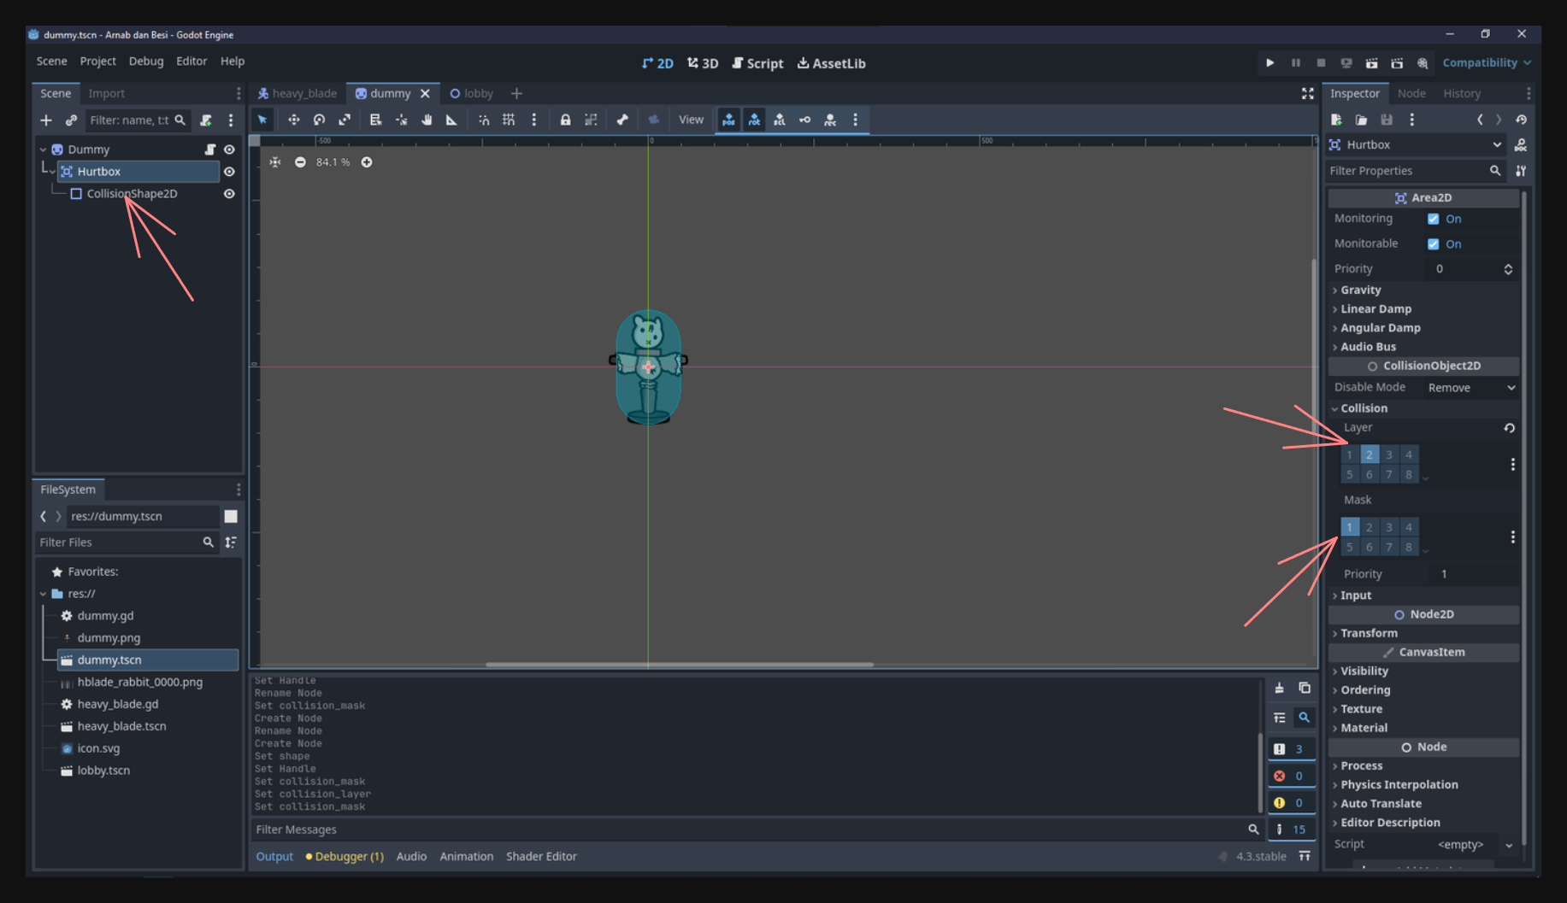The image size is (1567, 903).
Task: Toggle error messages filter in output
Action: pyautogui.click(x=1291, y=776)
